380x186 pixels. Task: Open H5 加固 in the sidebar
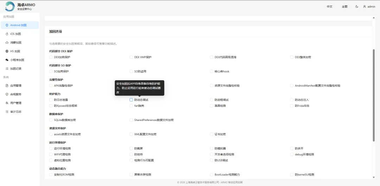coord(20,51)
